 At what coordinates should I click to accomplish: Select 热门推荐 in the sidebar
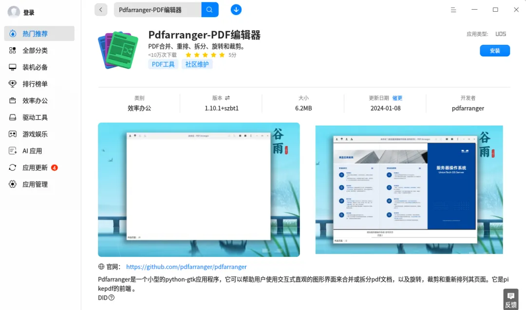[39, 34]
